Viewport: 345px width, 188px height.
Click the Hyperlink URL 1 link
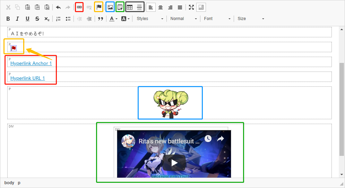point(27,78)
